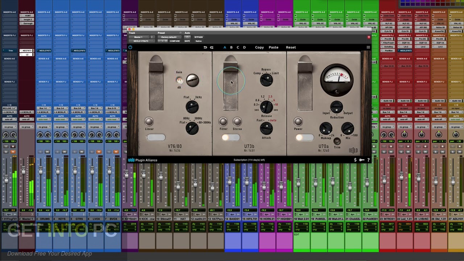The image size is (464, 261).
Task: Click the high-cut Flat/3kHz knob
Action: [x=192, y=107]
